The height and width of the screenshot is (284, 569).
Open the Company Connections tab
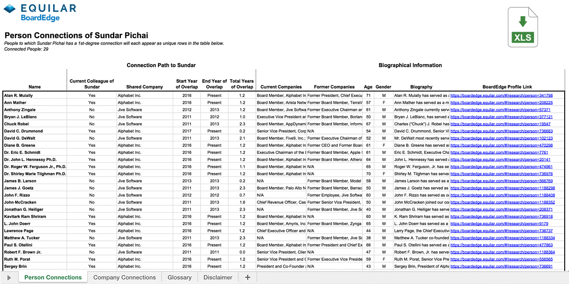pyautogui.click(x=125, y=277)
